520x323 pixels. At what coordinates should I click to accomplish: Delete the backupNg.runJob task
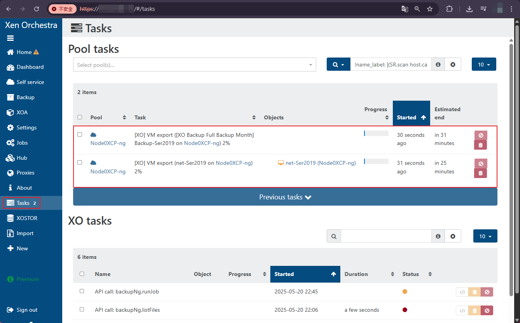[474, 292]
